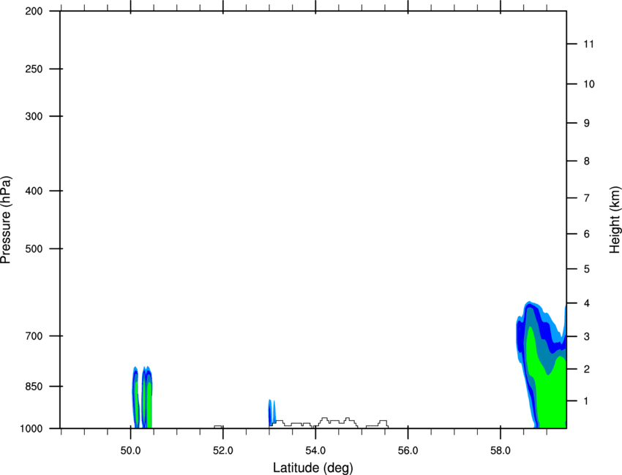This screenshot has width=622, height=475.
Task: Click height tick label 3
Action: [x=587, y=337]
